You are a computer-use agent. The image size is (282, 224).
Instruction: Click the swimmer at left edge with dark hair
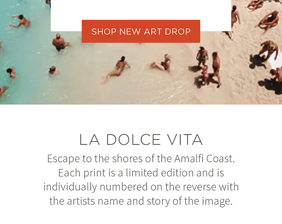click(11, 74)
